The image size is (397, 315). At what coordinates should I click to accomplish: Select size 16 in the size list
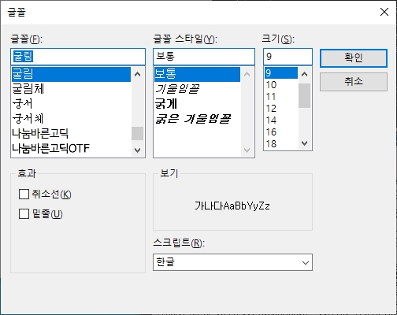[281, 132]
